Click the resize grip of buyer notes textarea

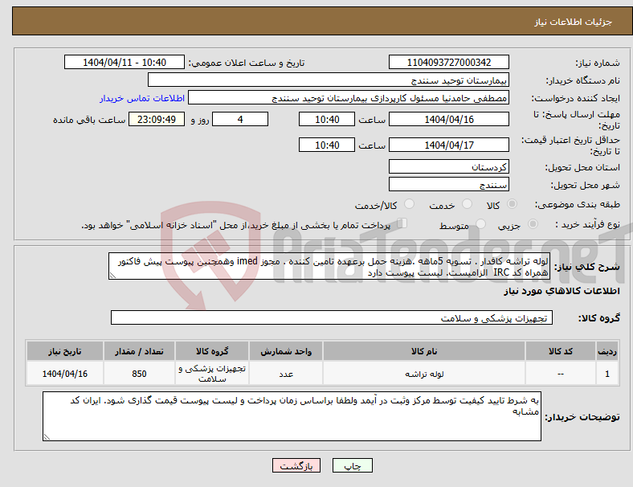[x=47, y=437]
